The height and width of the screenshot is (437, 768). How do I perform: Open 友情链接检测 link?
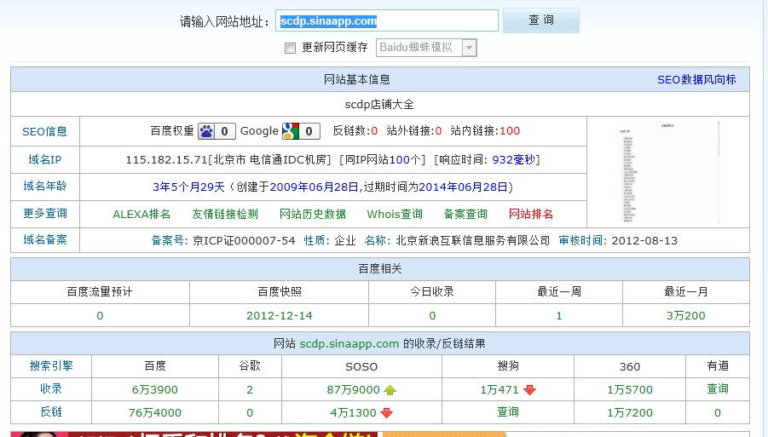[x=225, y=215]
